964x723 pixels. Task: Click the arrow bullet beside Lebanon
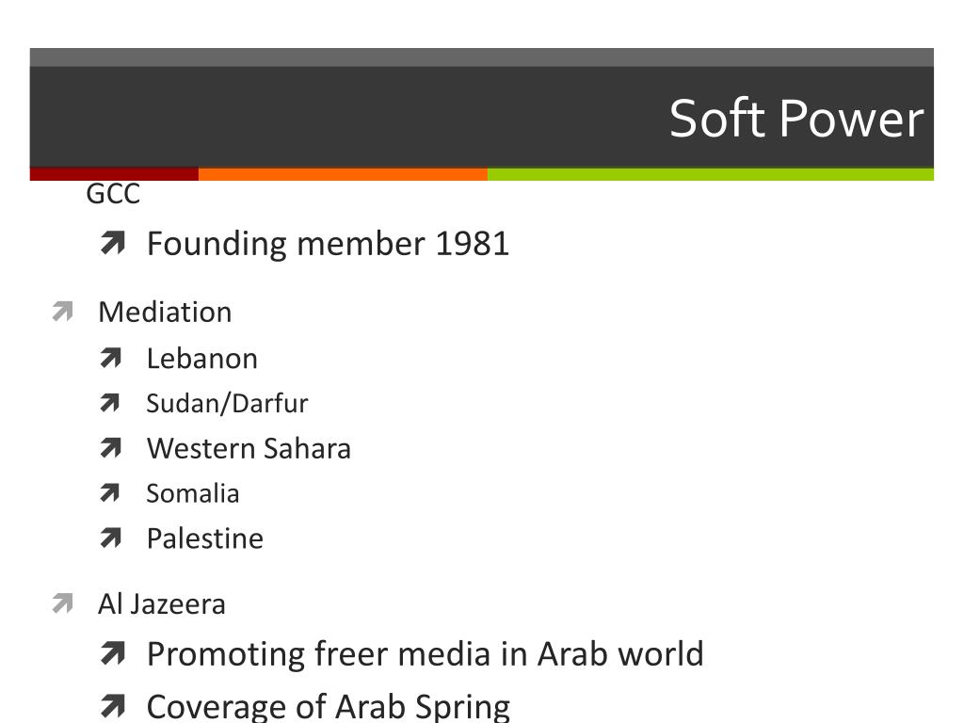(111, 359)
